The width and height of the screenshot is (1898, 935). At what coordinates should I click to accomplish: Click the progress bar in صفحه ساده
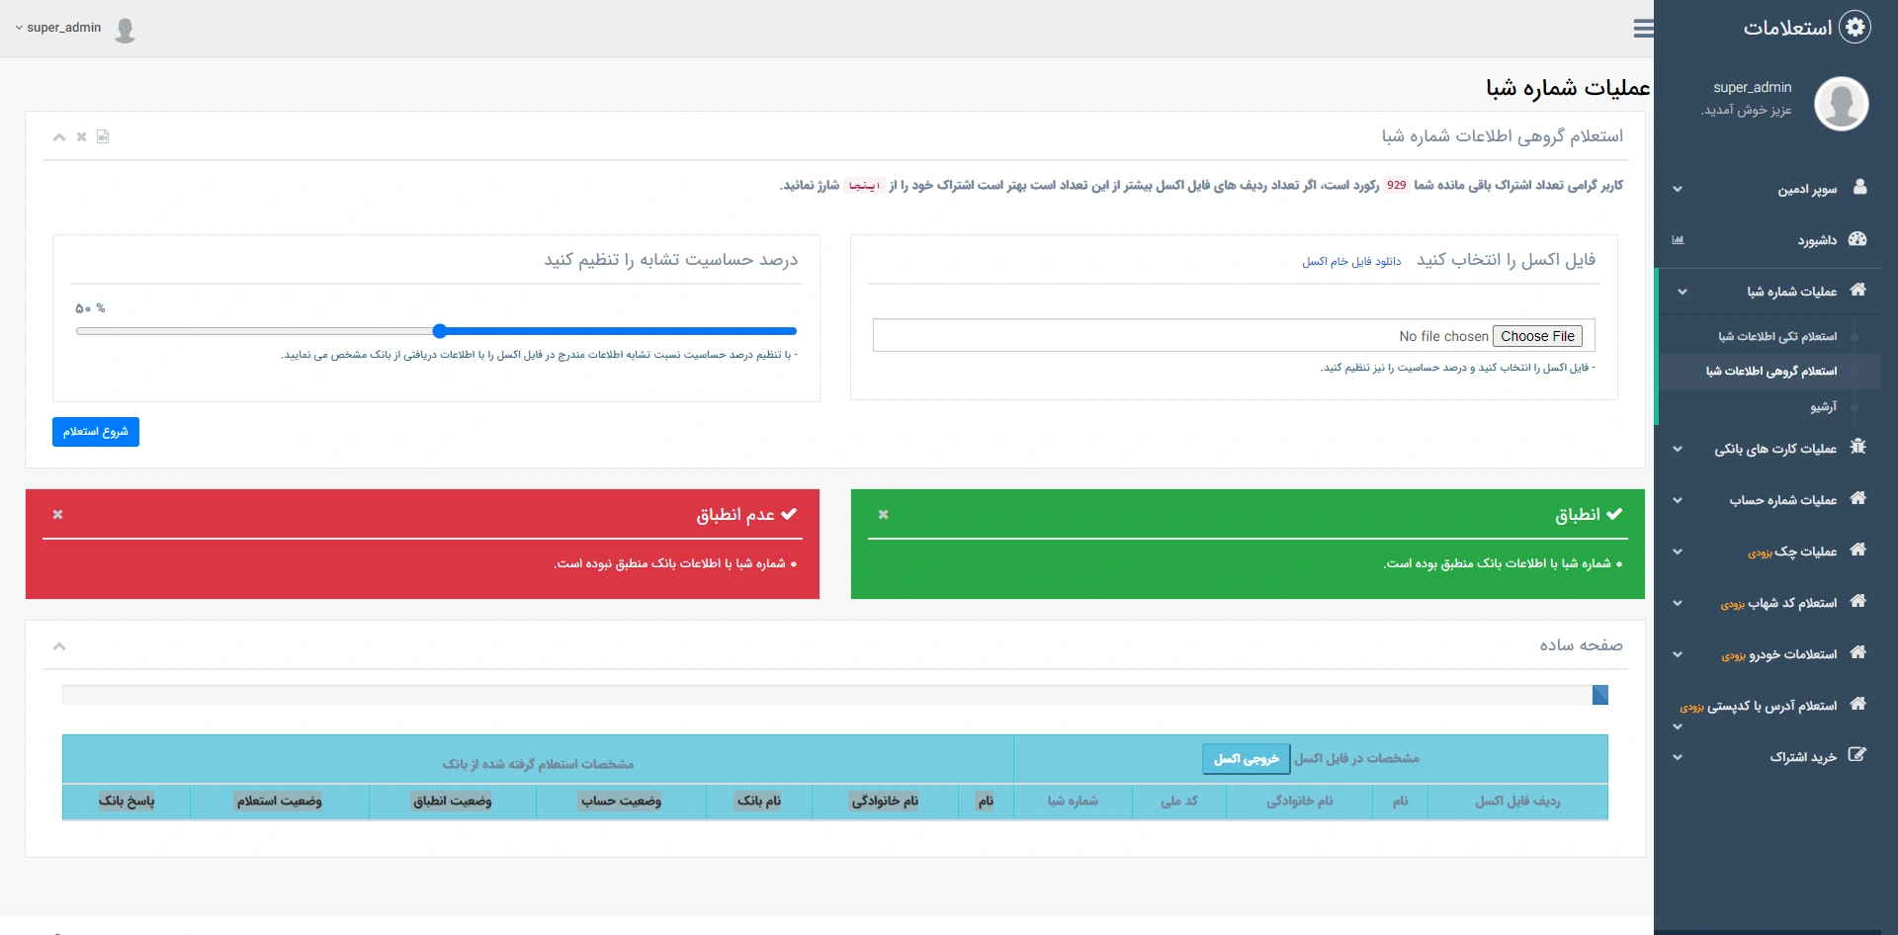[835, 695]
